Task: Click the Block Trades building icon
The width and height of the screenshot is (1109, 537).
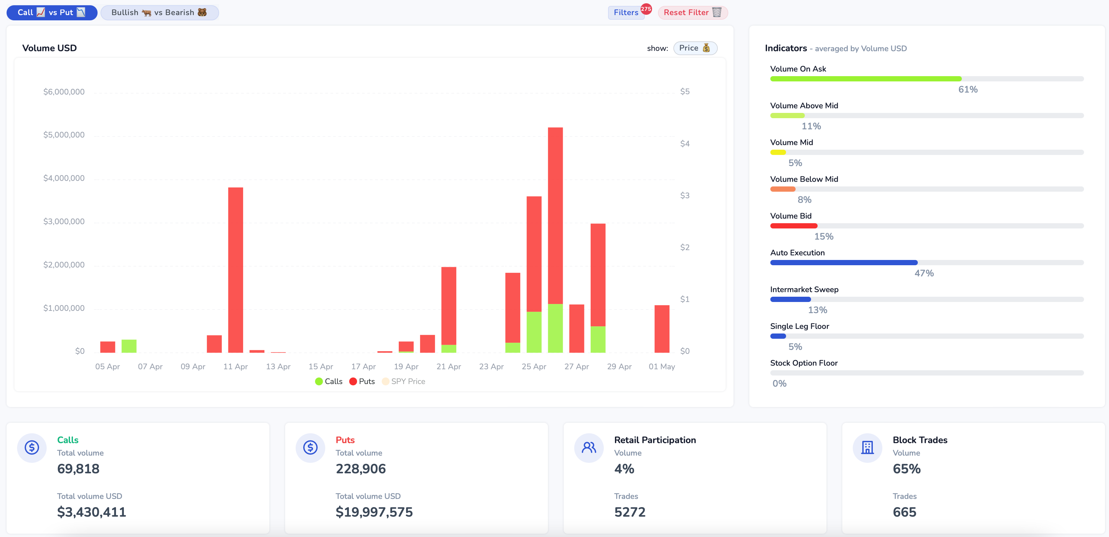Action: [867, 447]
